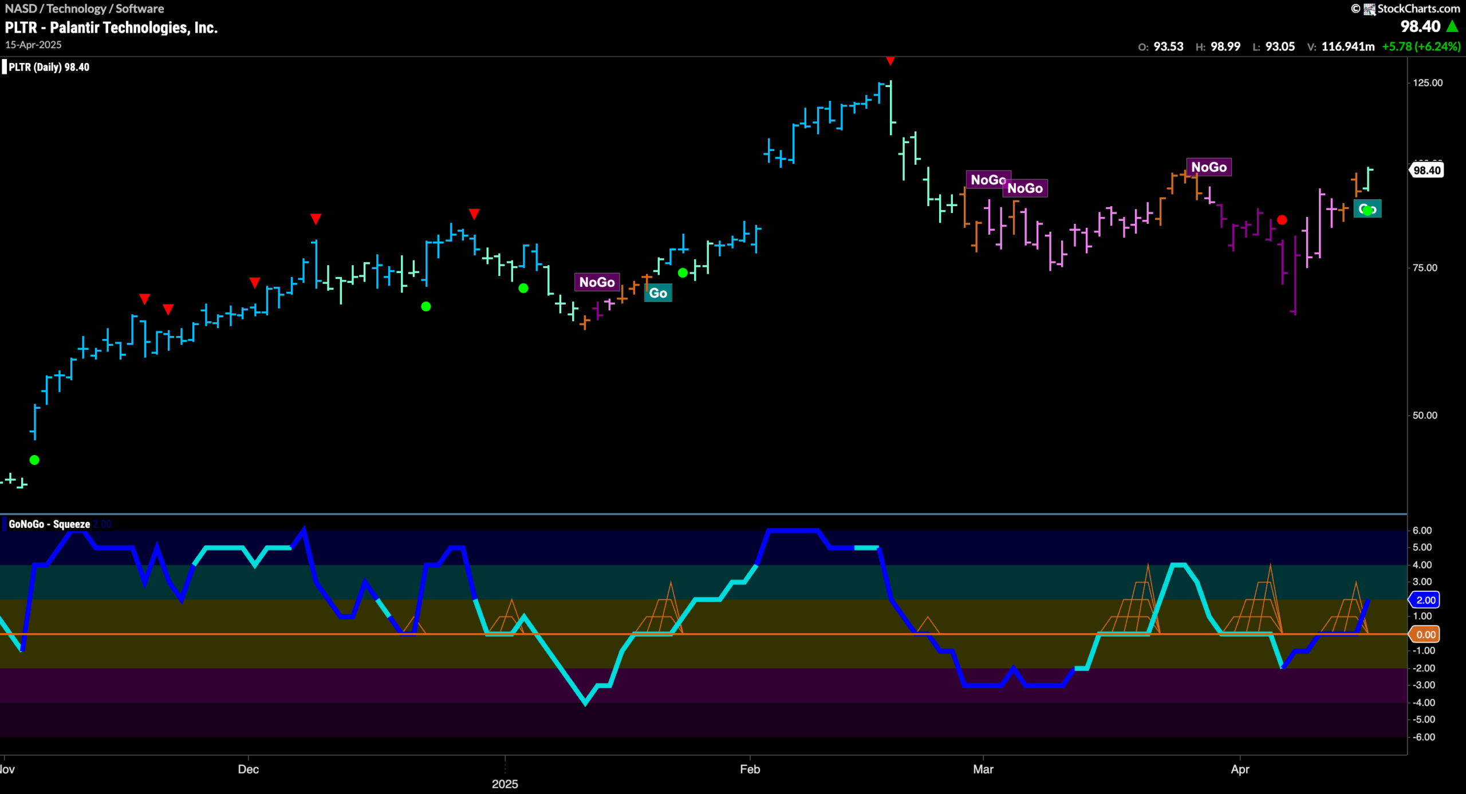Click the red triangle above the February peak
The height and width of the screenshot is (794, 1466).
click(890, 61)
